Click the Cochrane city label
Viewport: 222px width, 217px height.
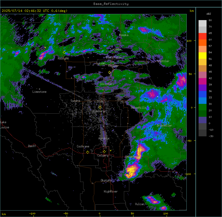83,146
